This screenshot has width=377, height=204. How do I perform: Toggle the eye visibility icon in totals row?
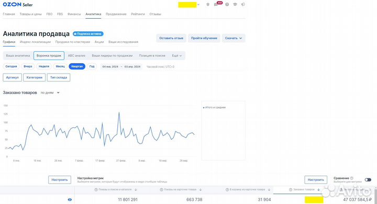coord(70,199)
